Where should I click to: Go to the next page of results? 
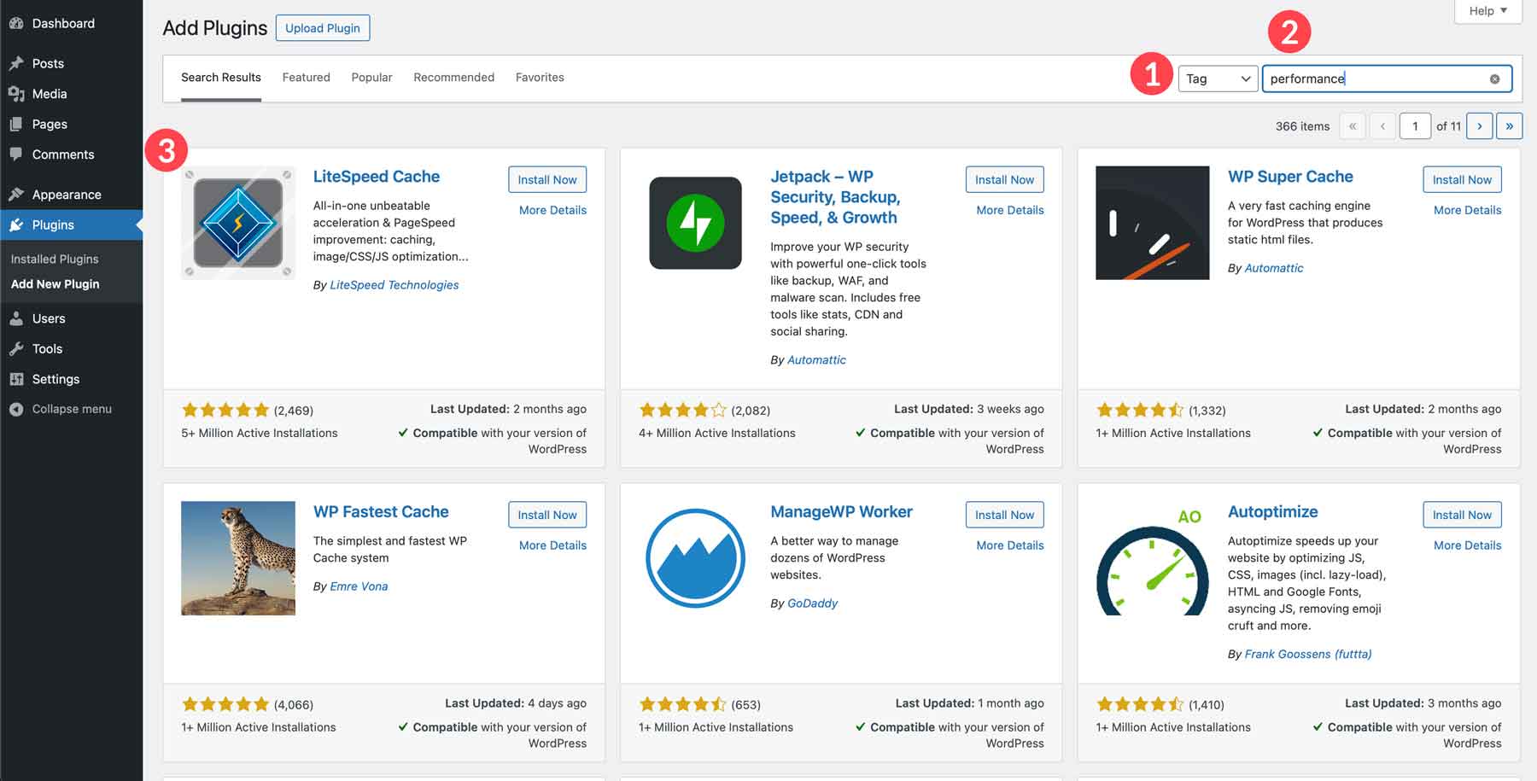[x=1479, y=125]
